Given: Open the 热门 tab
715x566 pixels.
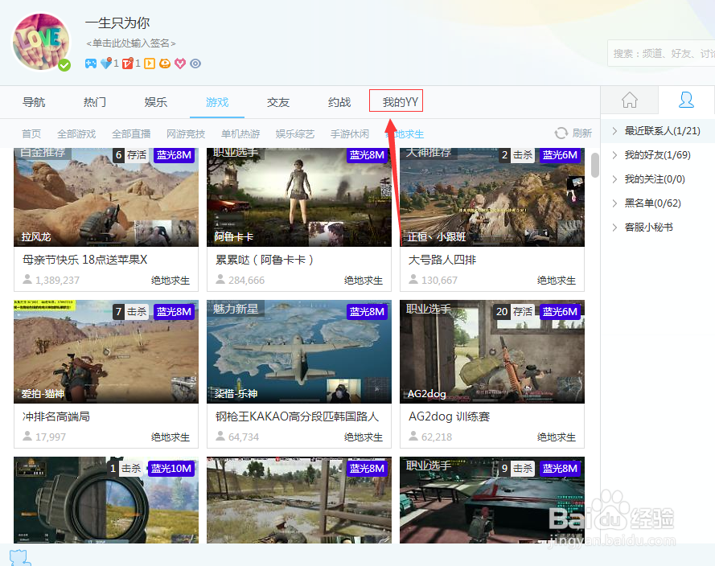Looking at the screenshot, I should pos(95,102).
